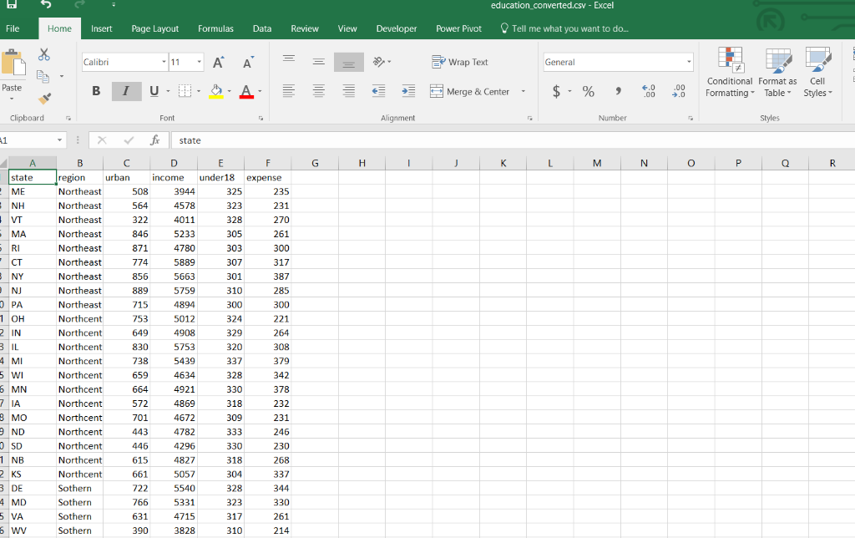This screenshot has height=538, width=855.
Task: Apply Cell Styles formatting
Action: pyautogui.click(x=818, y=72)
